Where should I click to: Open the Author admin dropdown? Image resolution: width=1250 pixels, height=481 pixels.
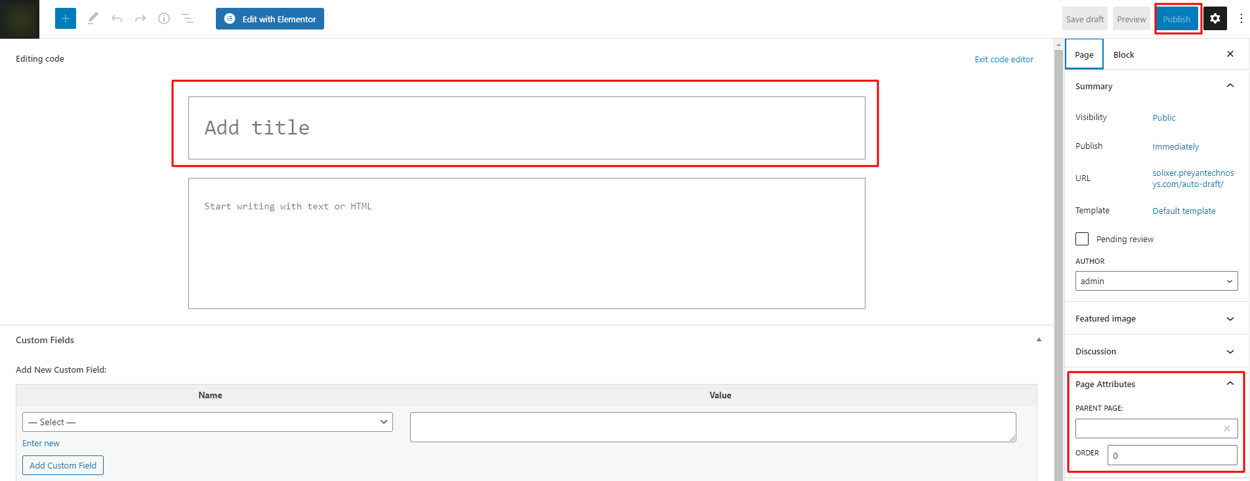[1156, 281]
